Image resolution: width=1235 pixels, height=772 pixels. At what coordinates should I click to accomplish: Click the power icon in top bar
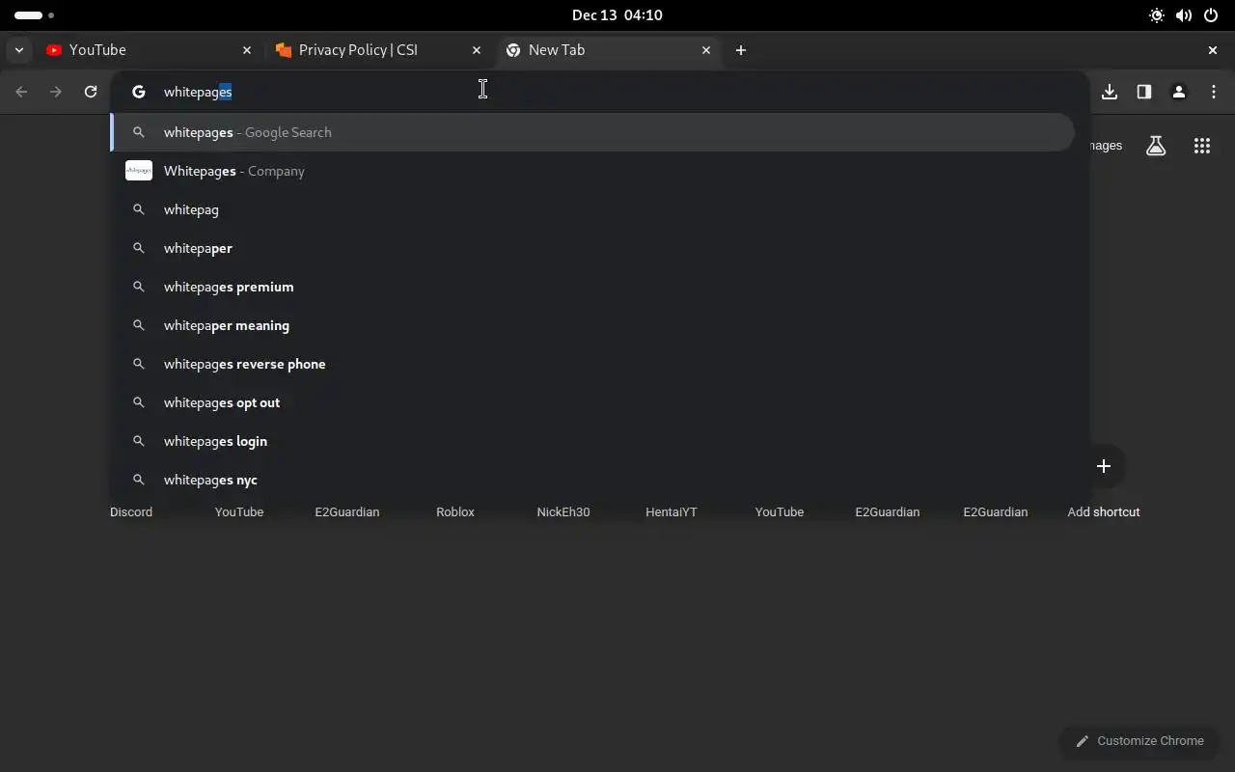1211,15
